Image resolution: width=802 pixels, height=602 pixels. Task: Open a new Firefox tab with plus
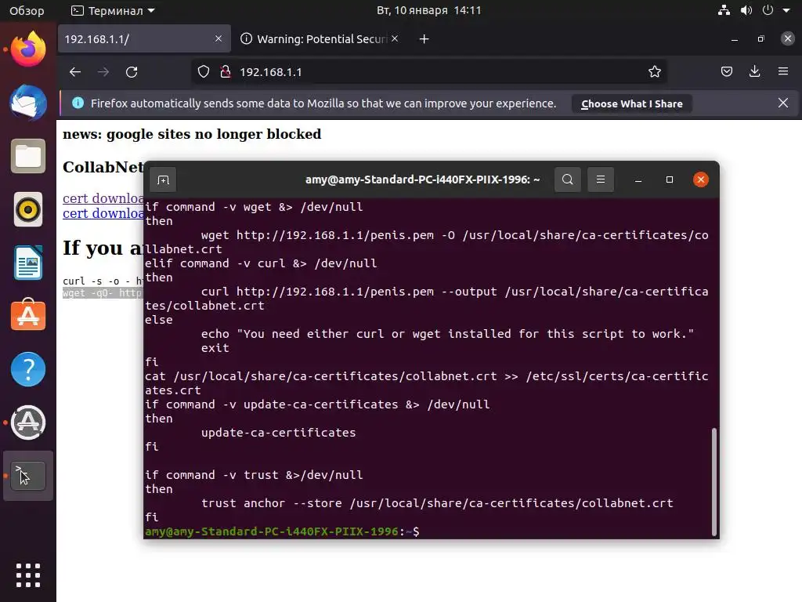424,39
